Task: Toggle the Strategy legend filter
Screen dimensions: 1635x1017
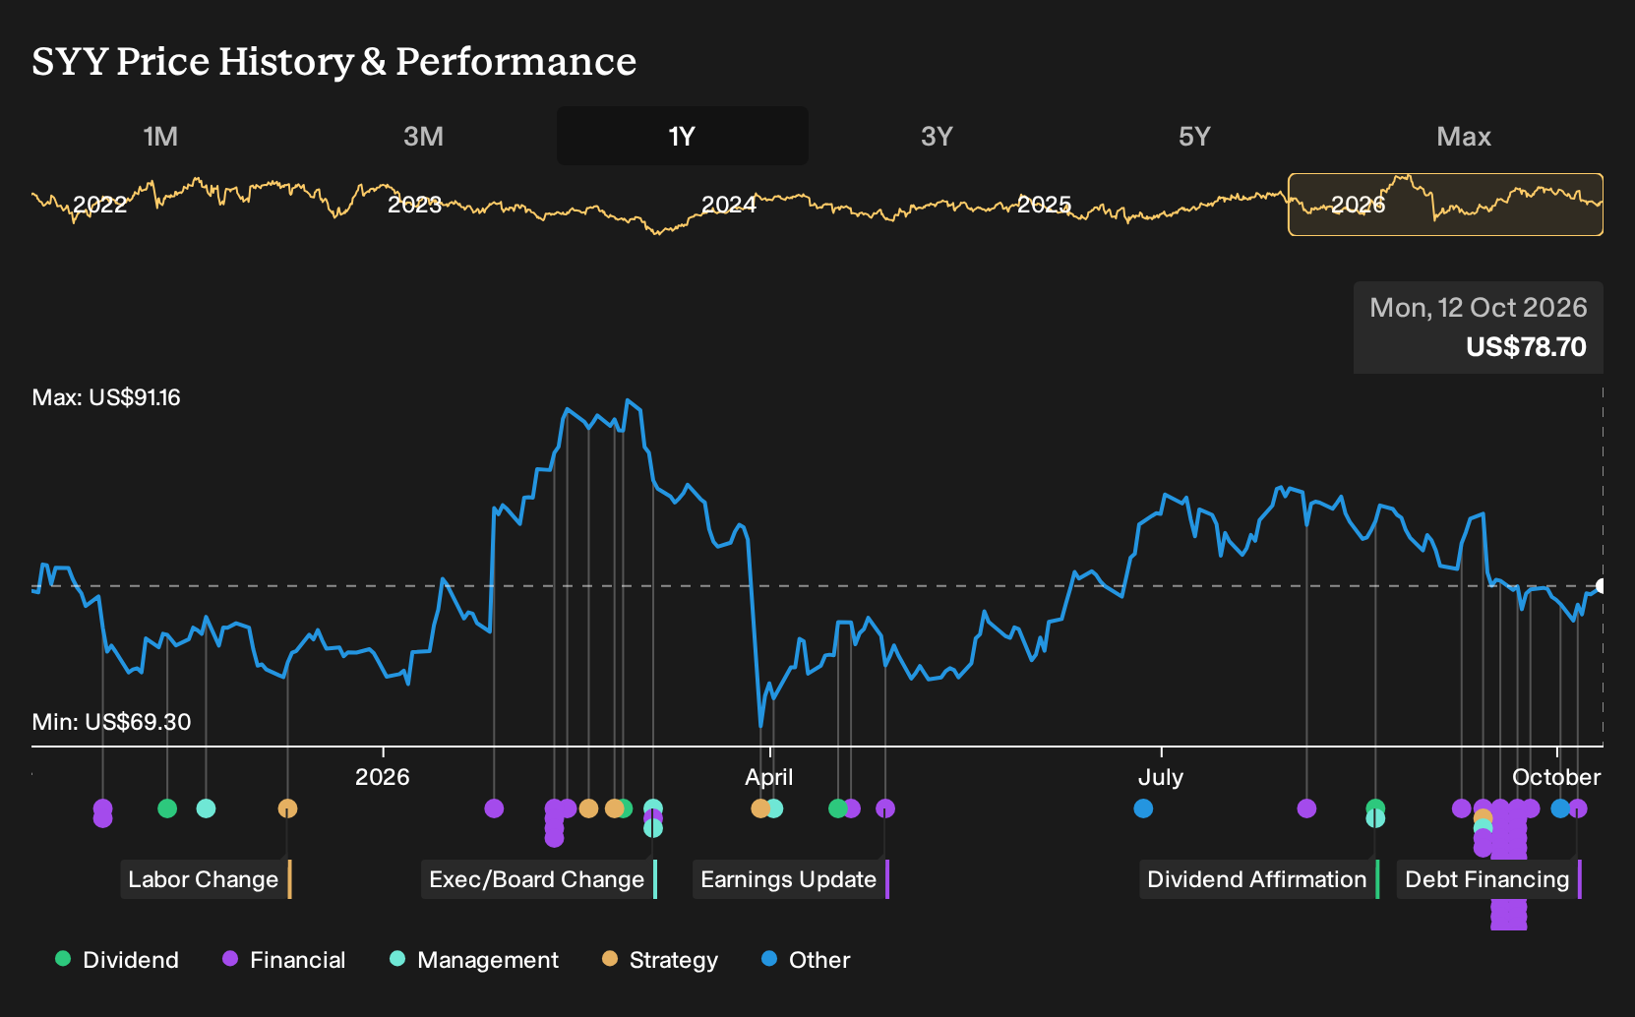Action: (x=660, y=960)
